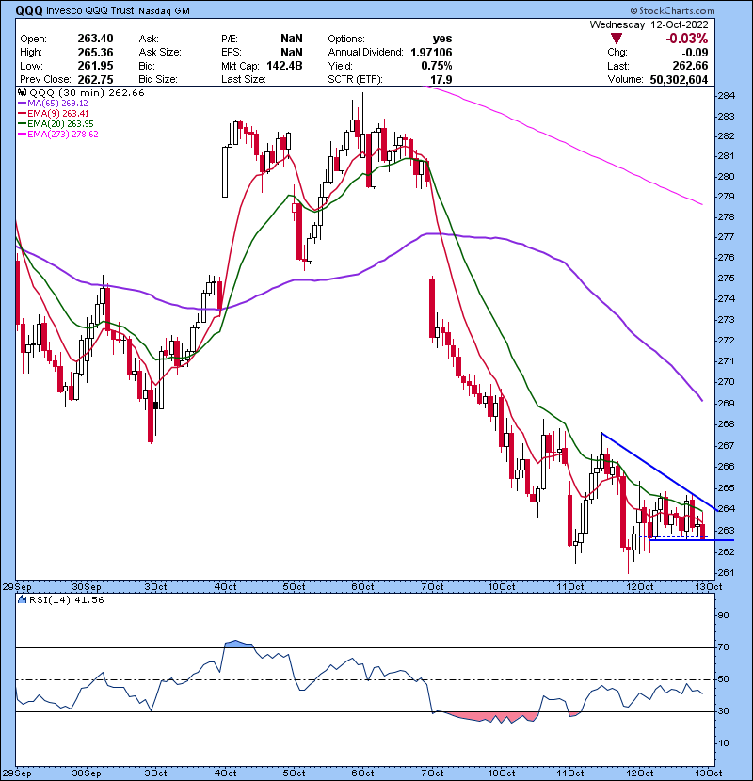Click the Wednesday 12-Oct-2022 date label
The height and width of the screenshot is (781, 753).
(649, 24)
